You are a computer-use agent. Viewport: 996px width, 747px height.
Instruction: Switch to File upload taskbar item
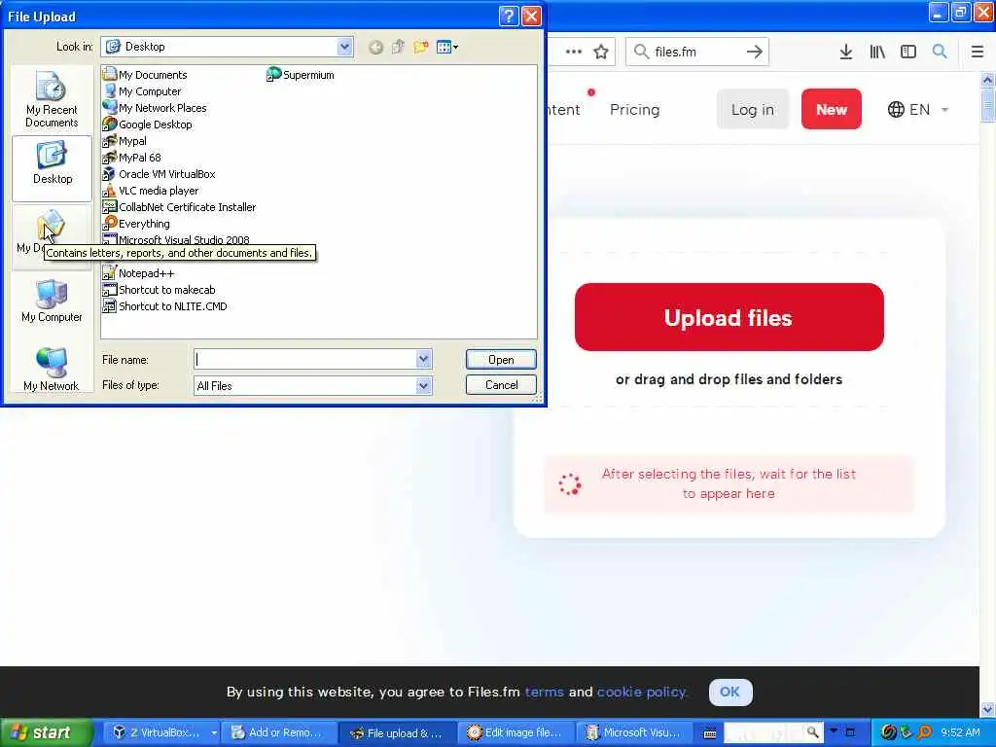(398, 732)
